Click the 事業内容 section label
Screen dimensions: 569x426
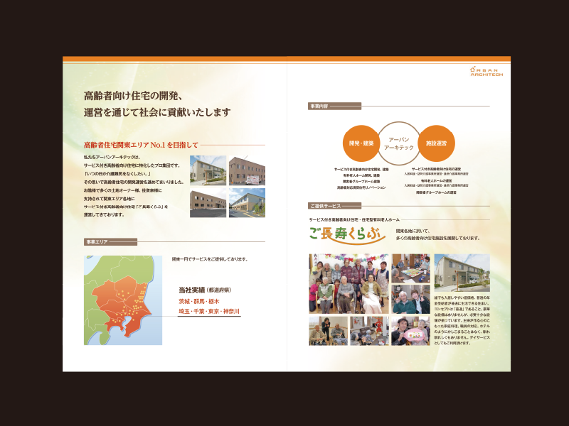[335, 106]
